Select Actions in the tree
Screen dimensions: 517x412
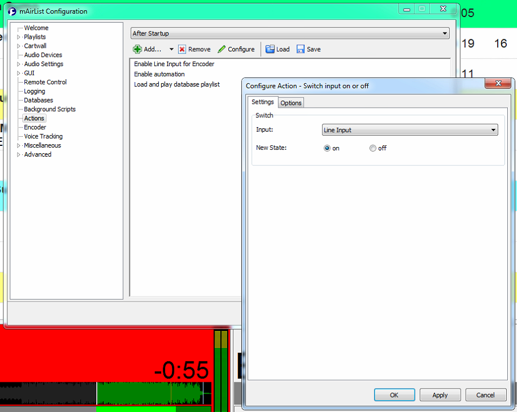tap(34, 118)
